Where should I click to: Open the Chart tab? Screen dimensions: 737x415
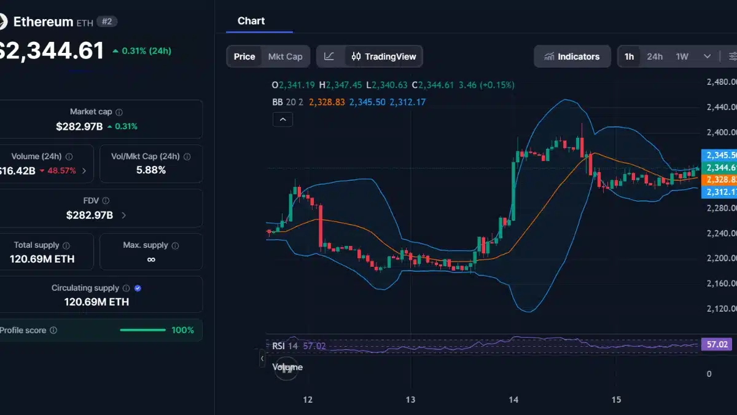[251, 20]
